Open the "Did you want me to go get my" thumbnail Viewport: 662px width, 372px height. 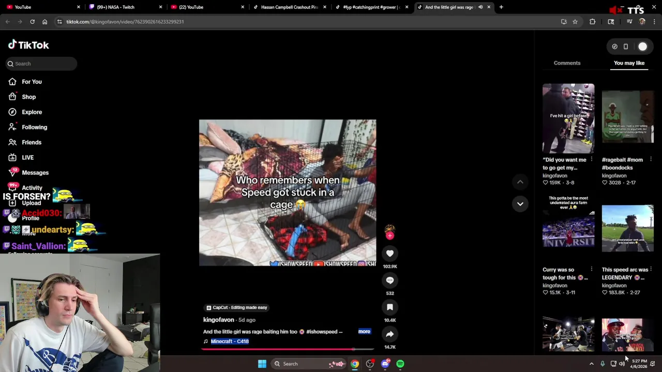point(568,118)
